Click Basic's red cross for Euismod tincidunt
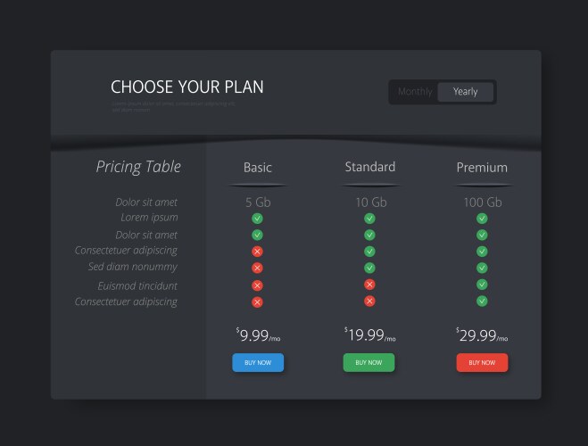 pos(257,285)
